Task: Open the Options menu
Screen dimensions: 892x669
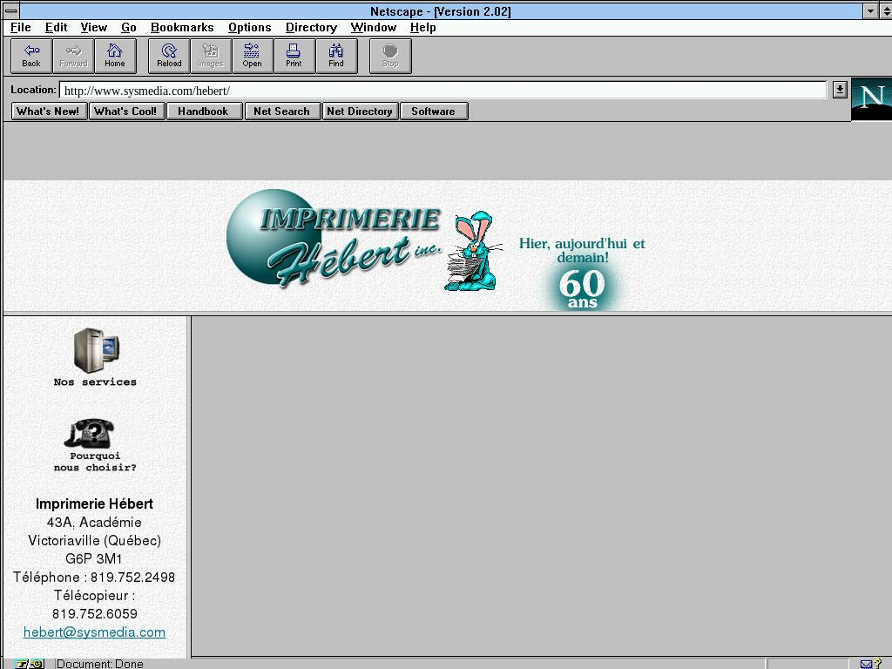Action: pyautogui.click(x=249, y=28)
